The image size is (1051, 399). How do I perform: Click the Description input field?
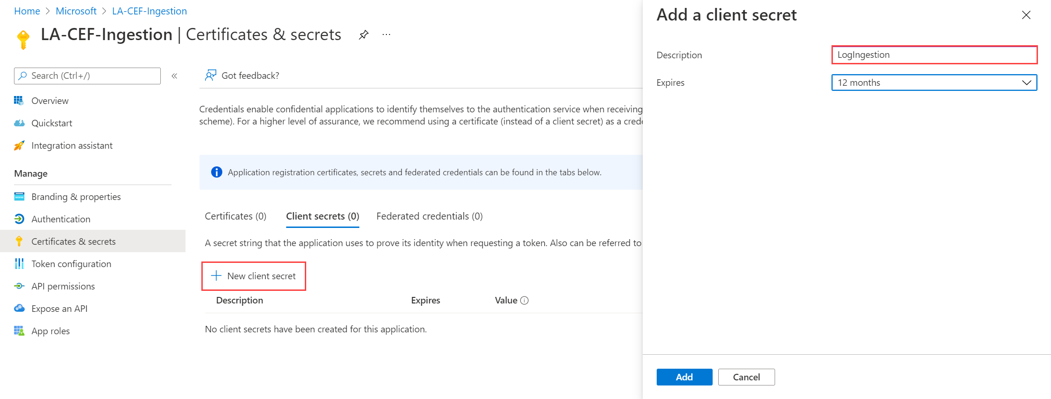pos(934,55)
